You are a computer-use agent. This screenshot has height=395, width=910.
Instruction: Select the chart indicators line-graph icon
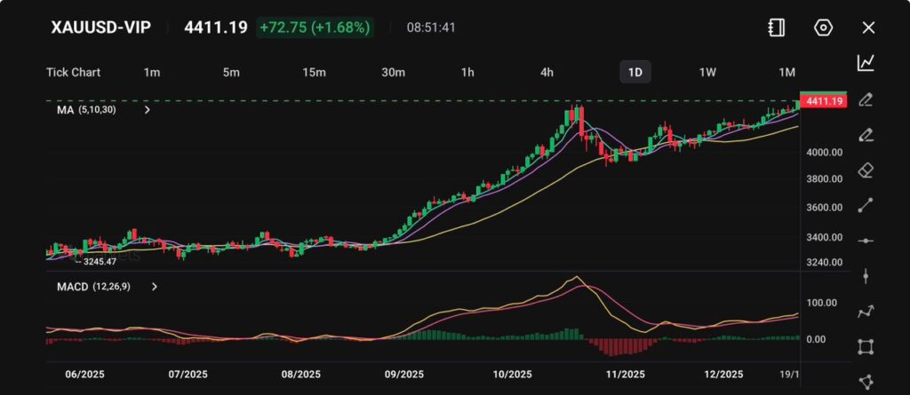pyautogui.click(x=866, y=63)
